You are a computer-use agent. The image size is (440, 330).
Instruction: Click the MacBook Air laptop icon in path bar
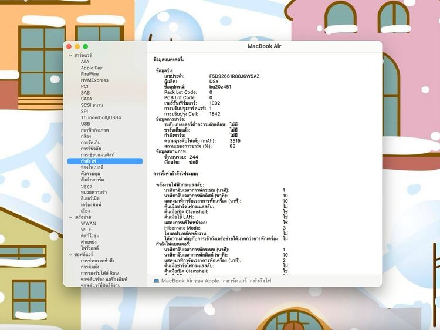(x=156, y=281)
